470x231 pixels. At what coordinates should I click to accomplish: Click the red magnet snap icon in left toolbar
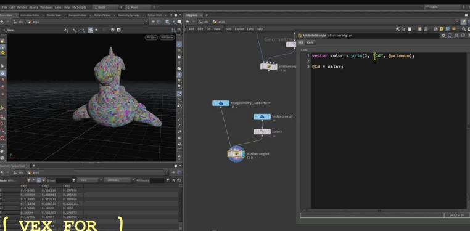tap(2, 138)
